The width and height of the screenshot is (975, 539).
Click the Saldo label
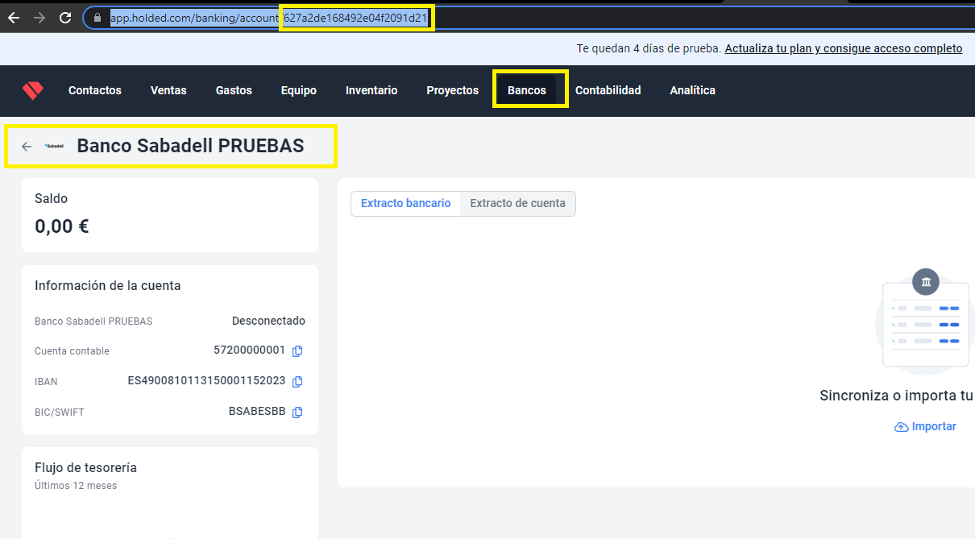coord(52,198)
